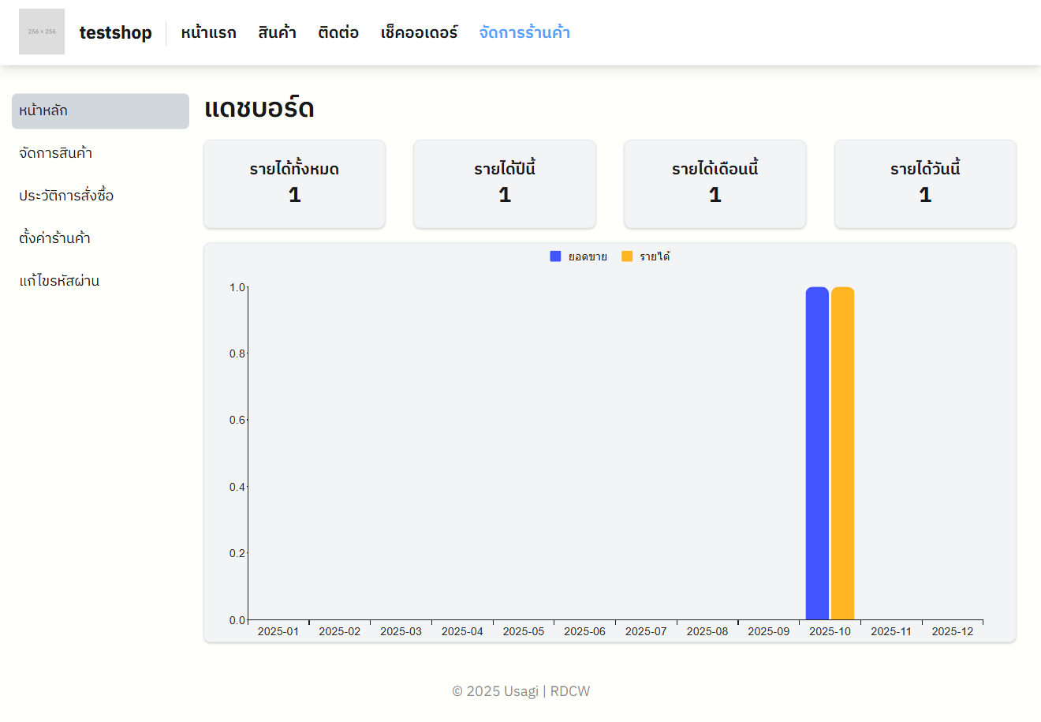Open จัดการสินค้า in the sidebar
This screenshot has height=722, width=1041.
(x=56, y=153)
